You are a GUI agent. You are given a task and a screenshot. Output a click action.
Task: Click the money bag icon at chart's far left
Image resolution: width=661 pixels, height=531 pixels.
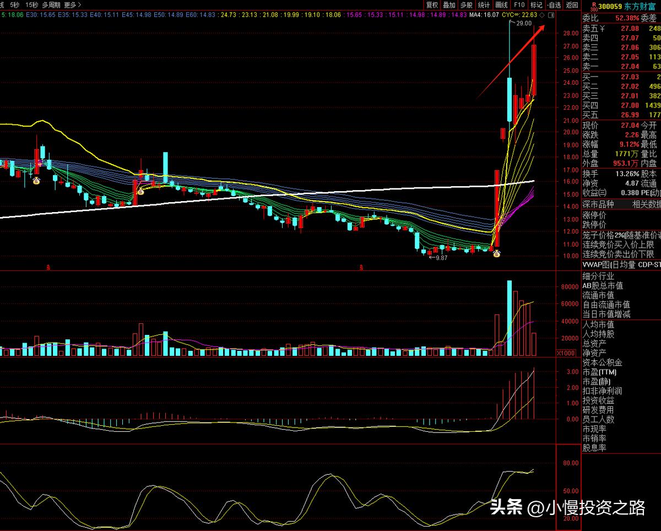coord(36,180)
